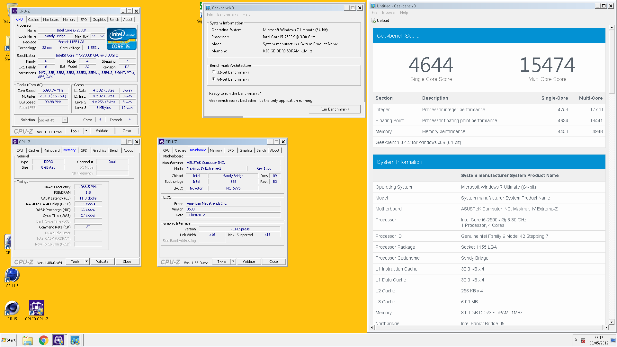
Task: Click the Floating Point score row
Action: click(x=489, y=120)
